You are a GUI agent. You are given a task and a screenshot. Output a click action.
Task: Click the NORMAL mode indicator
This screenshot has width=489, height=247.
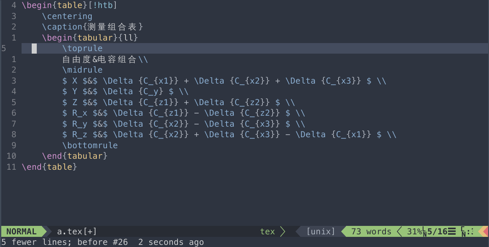(21, 231)
